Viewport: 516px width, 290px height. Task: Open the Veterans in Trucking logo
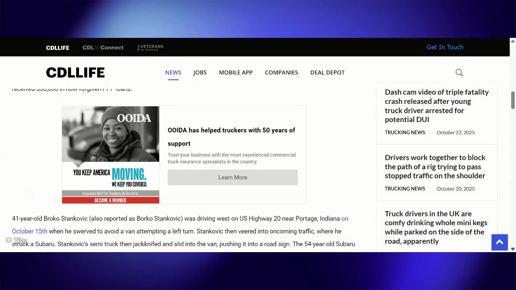coord(150,48)
